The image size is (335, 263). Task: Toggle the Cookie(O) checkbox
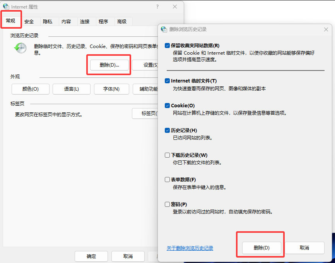pos(167,105)
